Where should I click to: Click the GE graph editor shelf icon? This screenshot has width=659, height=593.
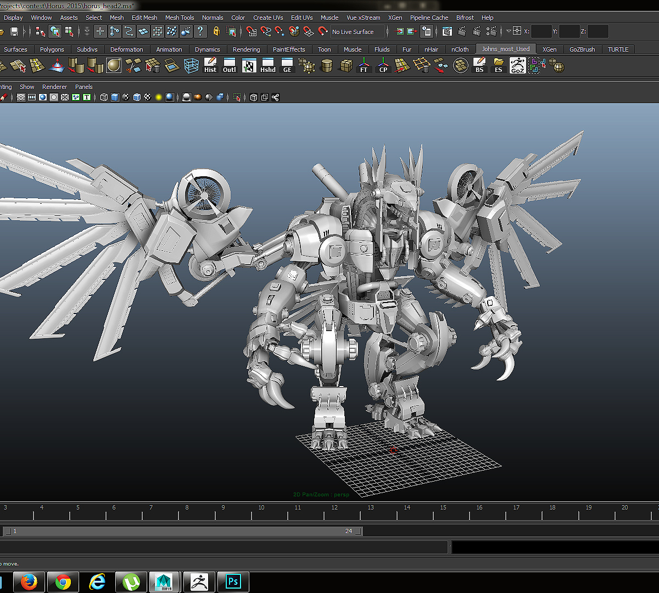click(287, 66)
